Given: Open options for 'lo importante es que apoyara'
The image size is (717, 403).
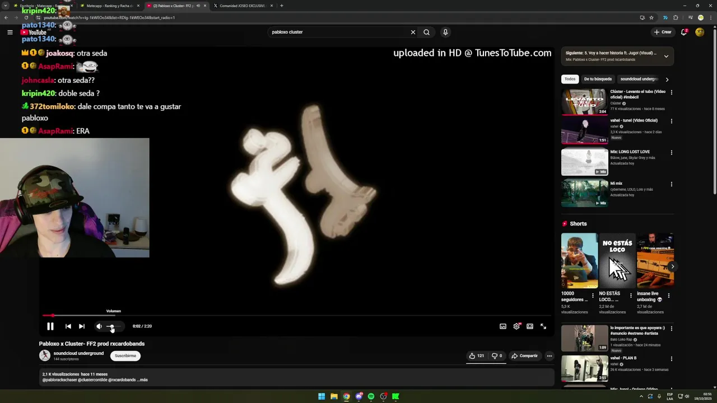Looking at the screenshot, I should click(x=671, y=329).
